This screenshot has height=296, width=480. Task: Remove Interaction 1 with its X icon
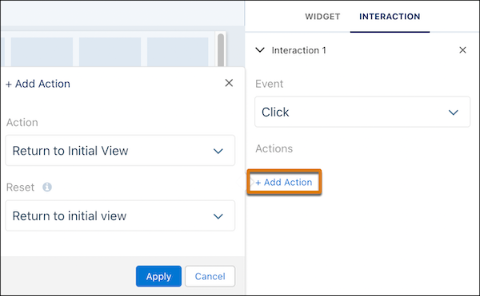point(462,50)
